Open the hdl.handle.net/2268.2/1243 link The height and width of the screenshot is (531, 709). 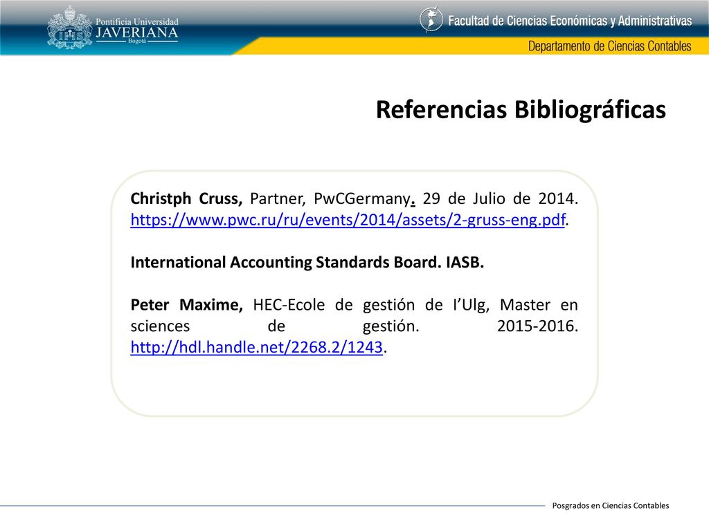[x=256, y=347]
